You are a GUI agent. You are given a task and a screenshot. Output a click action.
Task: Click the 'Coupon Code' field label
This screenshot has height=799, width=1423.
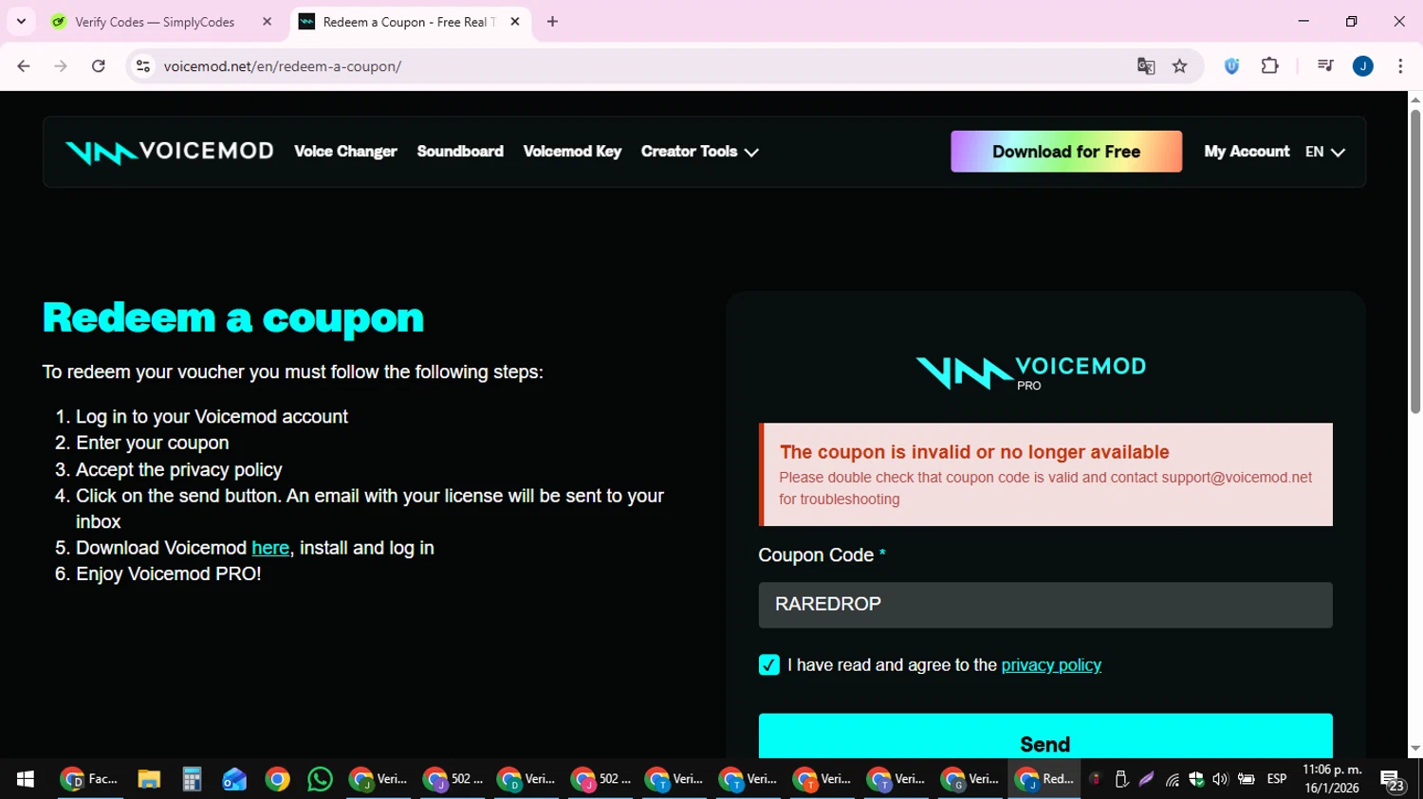pos(816,555)
